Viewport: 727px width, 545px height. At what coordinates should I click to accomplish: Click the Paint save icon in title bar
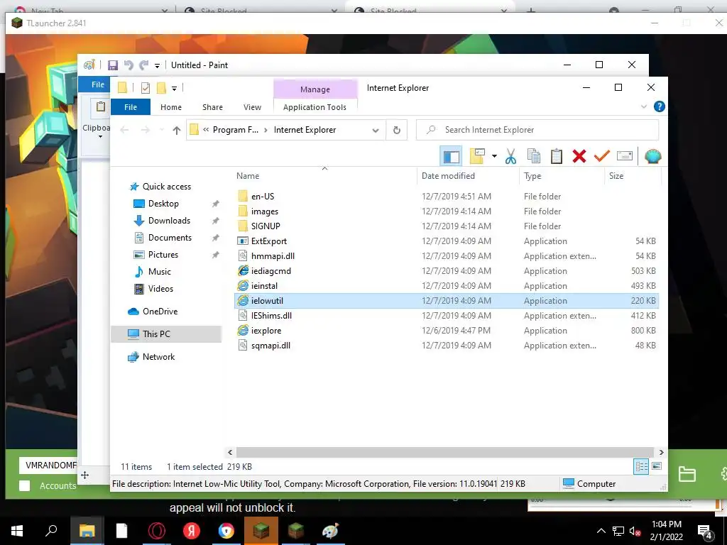[113, 65]
